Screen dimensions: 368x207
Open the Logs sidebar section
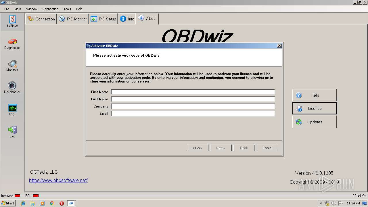[x=12, y=110]
